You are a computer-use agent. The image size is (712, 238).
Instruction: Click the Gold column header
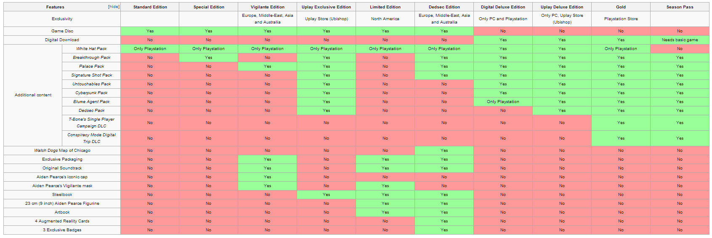pyautogui.click(x=621, y=7)
